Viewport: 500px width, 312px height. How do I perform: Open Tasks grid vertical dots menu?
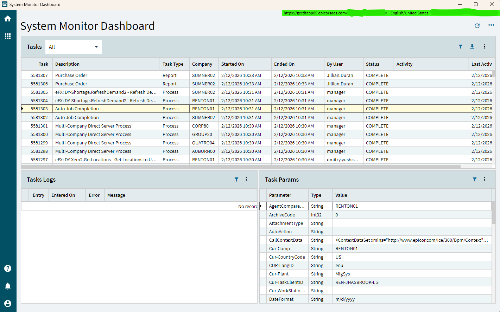[485, 47]
